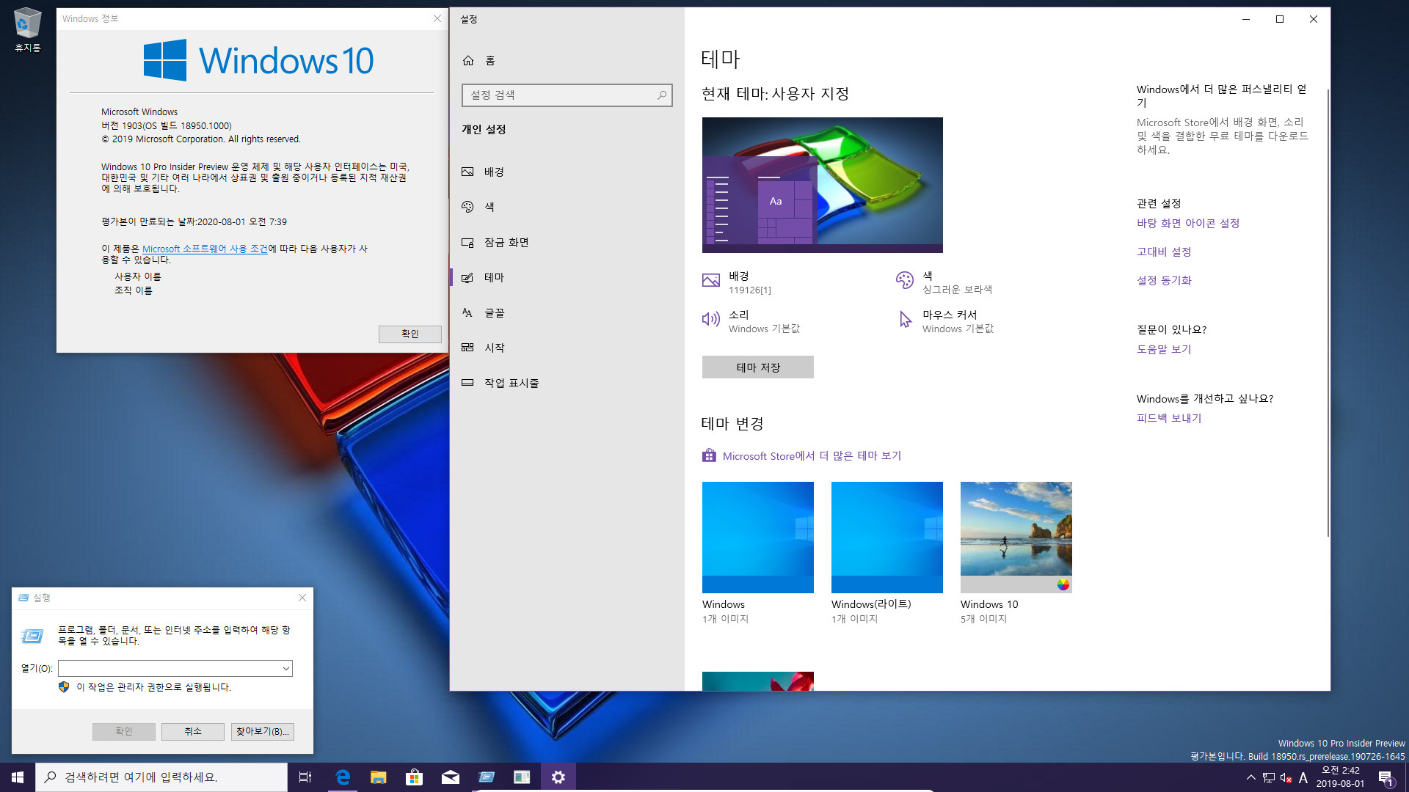Click the Settings search input field

click(567, 95)
